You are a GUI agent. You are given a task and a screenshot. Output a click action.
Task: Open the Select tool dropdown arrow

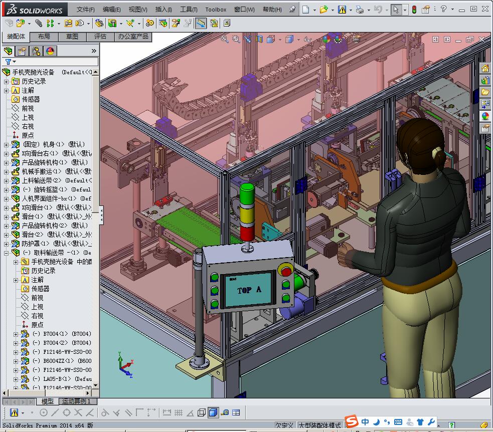(405, 10)
